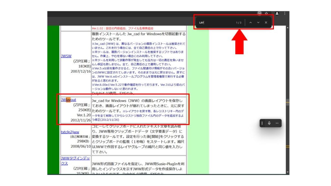Screen dimensions: 331x186
Task: Go to previous find result arrow
Action: pyautogui.click(x=251, y=23)
